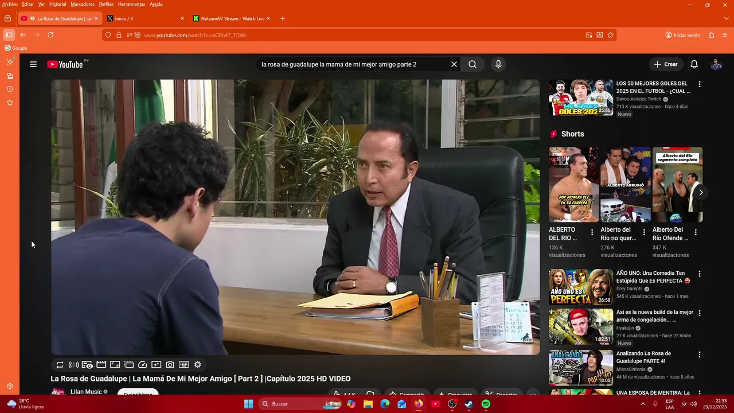The height and width of the screenshot is (413, 734).
Task: Switch to the Natsune97 Stream tab
Action: coord(232,18)
